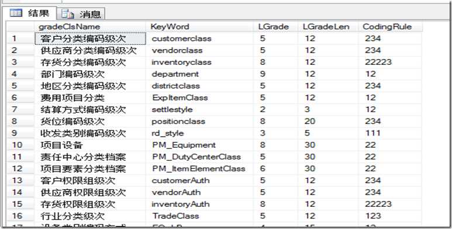This screenshot has height=229, width=452.
Task: Select row header number 4
Action: (20, 74)
